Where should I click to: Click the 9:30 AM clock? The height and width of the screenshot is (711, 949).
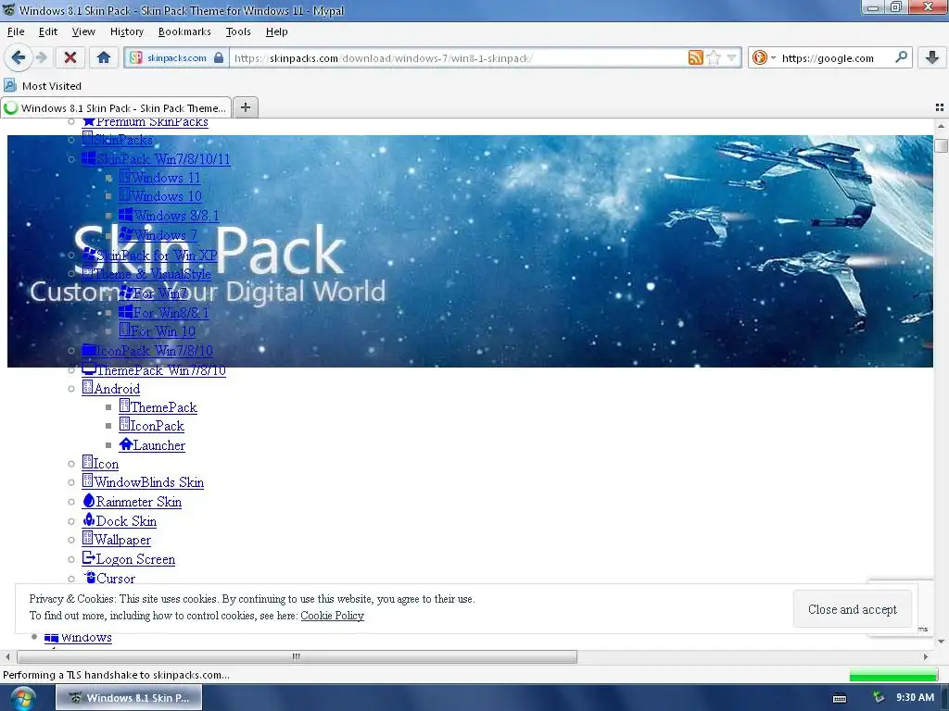point(915,698)
